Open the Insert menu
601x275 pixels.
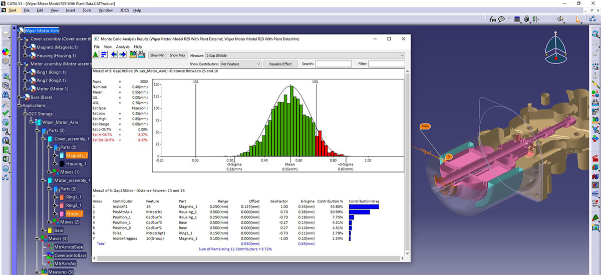click(71, 10)
